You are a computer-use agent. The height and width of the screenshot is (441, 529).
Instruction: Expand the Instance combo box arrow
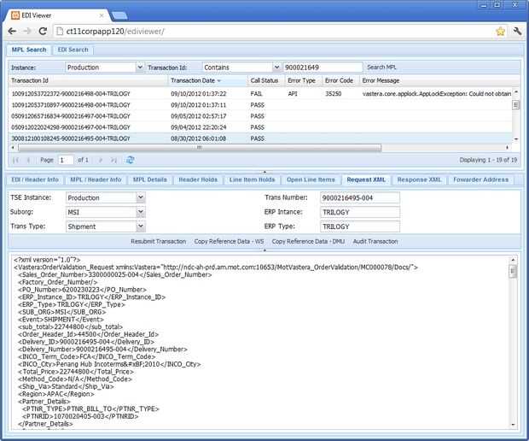(x=140, y=68)
